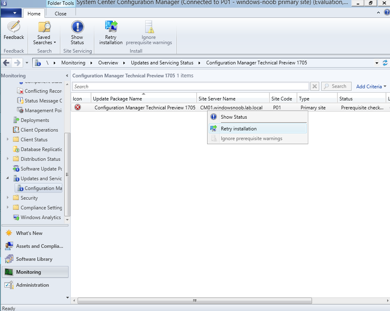Click the Monitoring breadcrumb segment
This screenshot has height=311, width=390.
73,63
